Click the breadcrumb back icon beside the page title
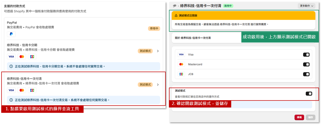The width and height of the screenshot is (322, 126). (175, 6)
